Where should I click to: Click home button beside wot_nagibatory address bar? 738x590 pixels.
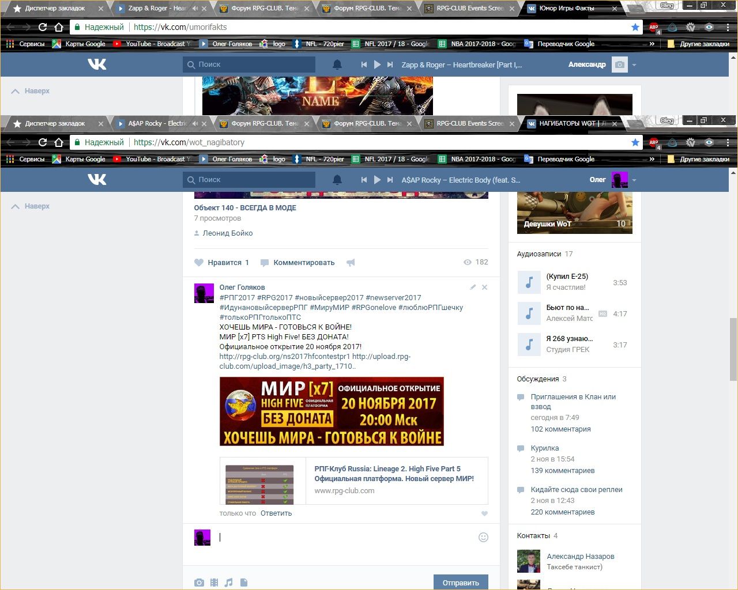point(58,142)
